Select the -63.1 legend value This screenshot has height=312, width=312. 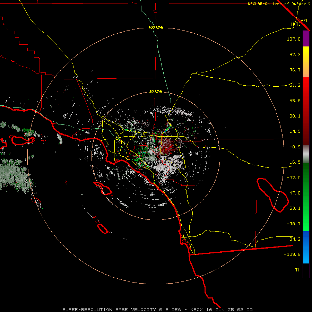click(x=294, y=208)
